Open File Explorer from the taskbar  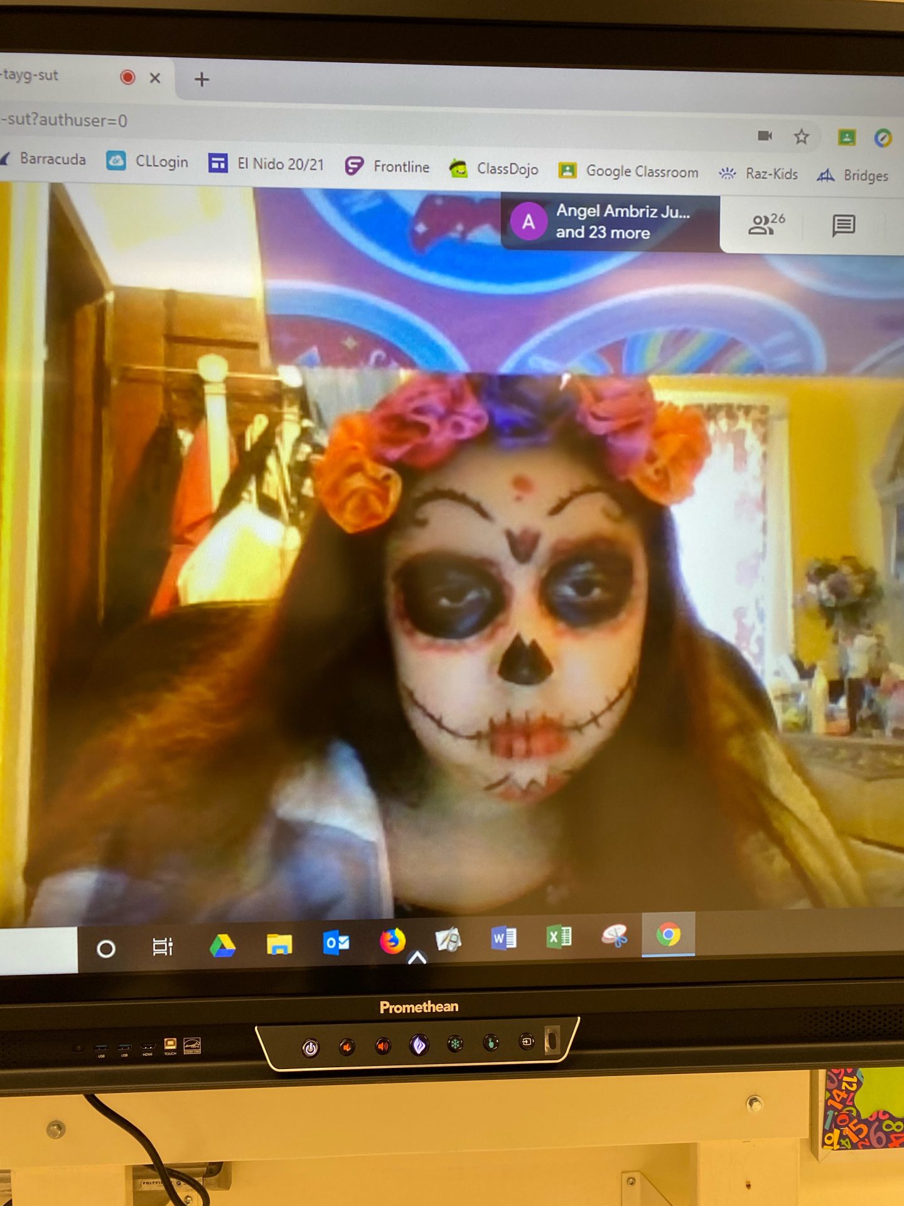(x=279, y=944)
